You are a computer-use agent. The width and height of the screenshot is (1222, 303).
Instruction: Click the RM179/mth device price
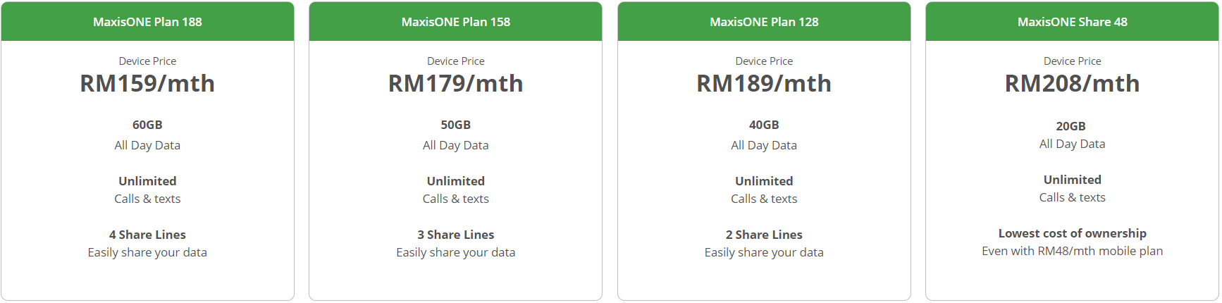(455, 84)
